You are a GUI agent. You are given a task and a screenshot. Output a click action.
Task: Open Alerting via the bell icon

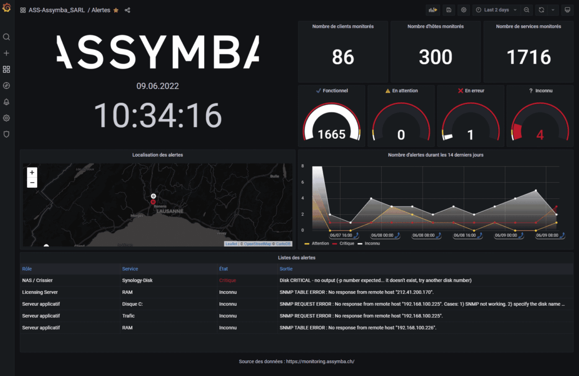6,102
